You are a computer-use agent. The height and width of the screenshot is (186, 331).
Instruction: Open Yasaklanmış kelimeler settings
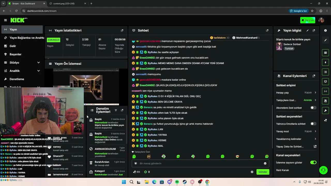point(296,139)
